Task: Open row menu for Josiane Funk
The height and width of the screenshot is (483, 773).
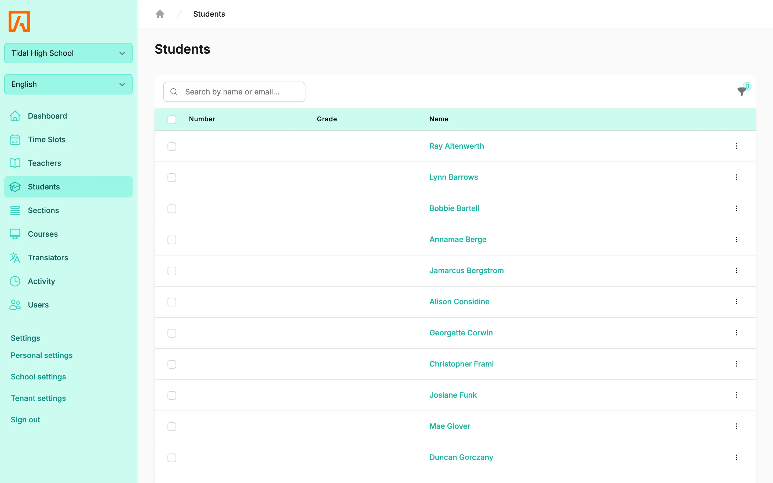Action: [x=736, y=395]
